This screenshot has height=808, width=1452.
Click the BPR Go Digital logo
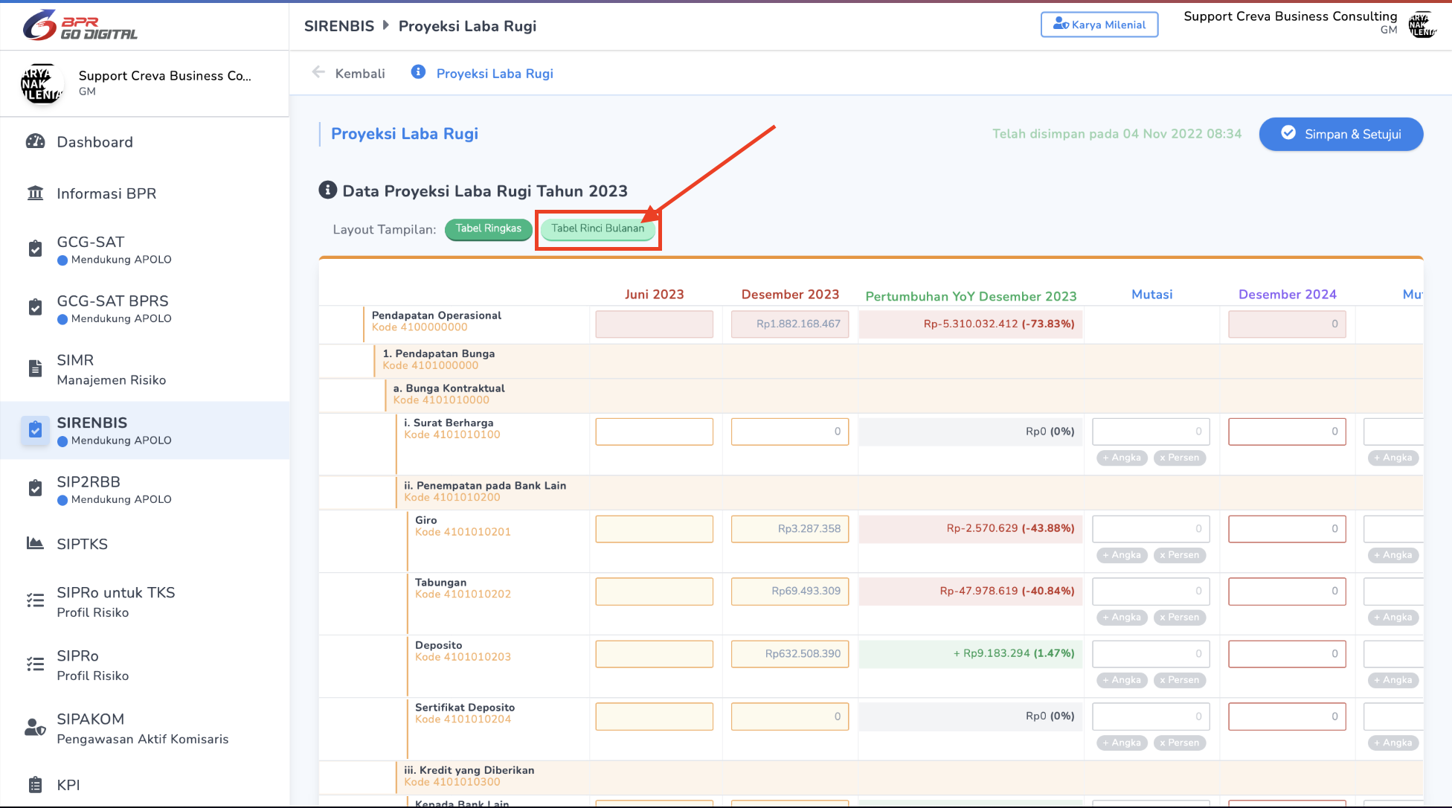[x=80, y=25]
